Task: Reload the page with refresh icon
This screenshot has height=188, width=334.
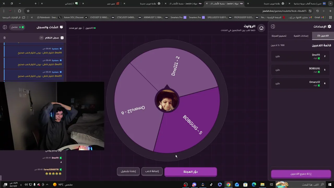Action: (318, 11)
